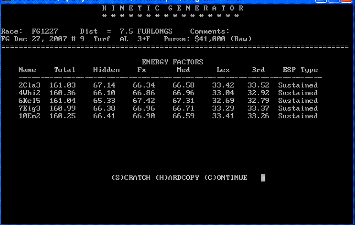Click Lex value 32.69
Image resolution: width=355 pixels, height=225 pixels.
click(223, 101)
